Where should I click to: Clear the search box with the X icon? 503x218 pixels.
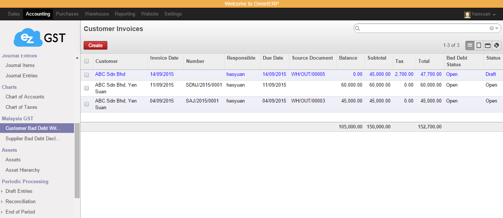pos(491,28)
